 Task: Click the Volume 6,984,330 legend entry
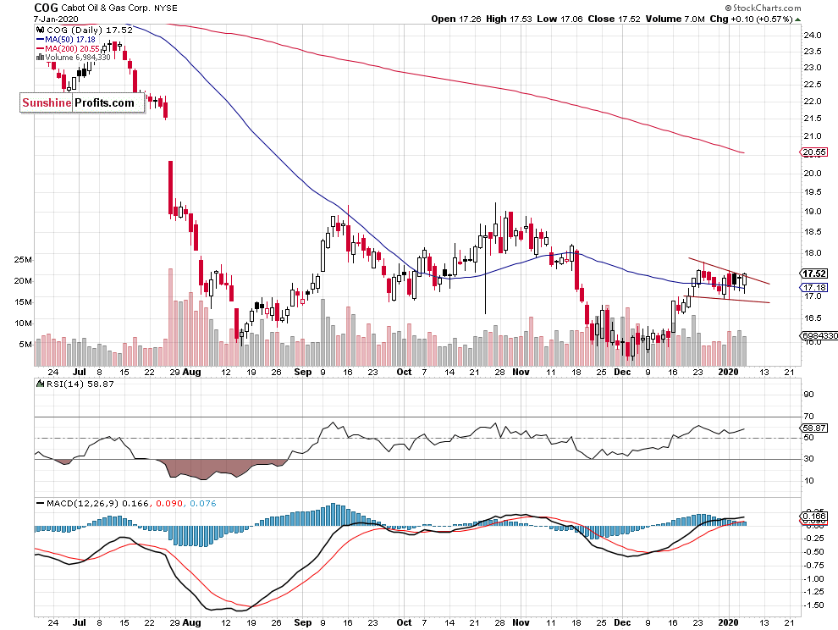78,58
